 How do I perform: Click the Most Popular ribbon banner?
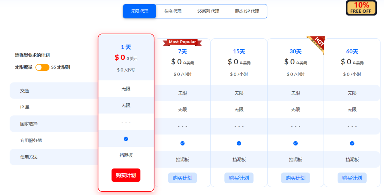click(x=182, y=42)
